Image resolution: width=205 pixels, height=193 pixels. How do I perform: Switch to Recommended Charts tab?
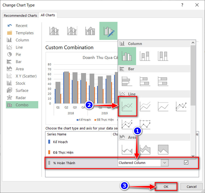20,15
